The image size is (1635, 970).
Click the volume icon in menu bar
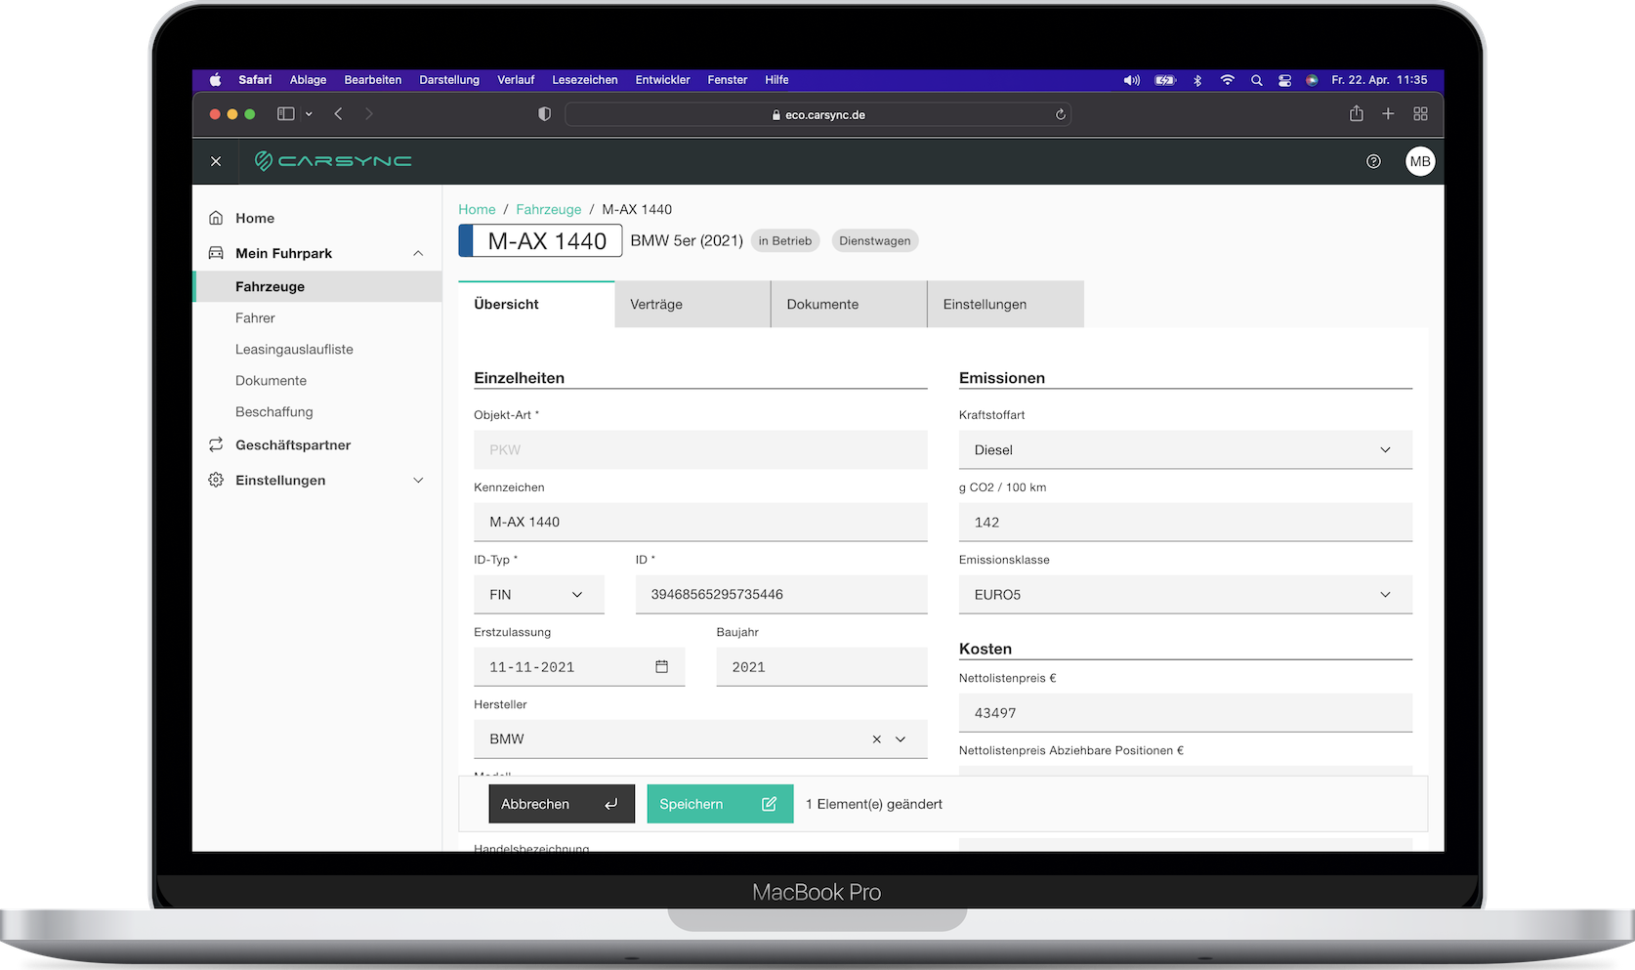pos(1131,80)
